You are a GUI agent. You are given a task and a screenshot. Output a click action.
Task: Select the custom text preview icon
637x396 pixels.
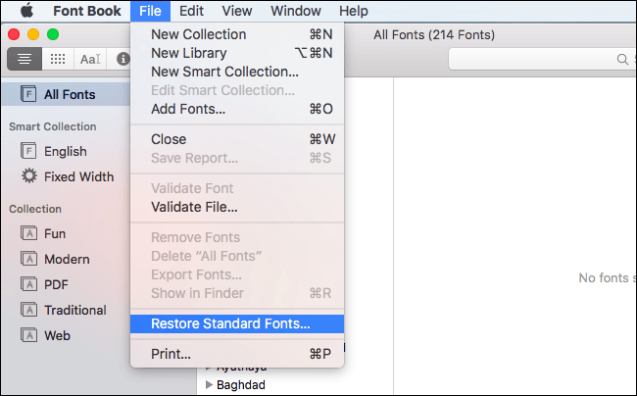[x=90, y=59]
